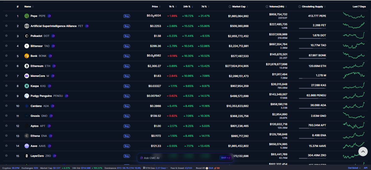The width and height of the screenshot is (371, 170).
Task: Click the GUA boost coin icon in the status bar
Action: point(207,168)
